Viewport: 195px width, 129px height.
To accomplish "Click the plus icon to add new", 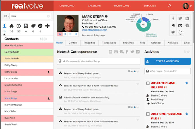I will [47, 26].
